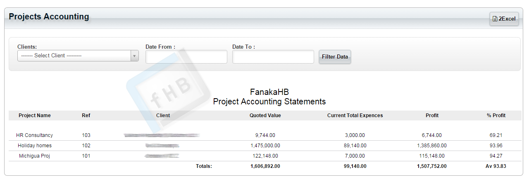
Task: Select the Holiday homes project name
Action: click(35, 146)
